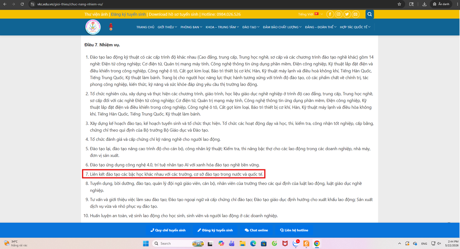Screen dimensions: 460x249
Task: Open Thư viện ảnh link
Action: point(96,14)
